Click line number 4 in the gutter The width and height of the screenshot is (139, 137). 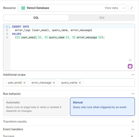[x=7, y=38]
